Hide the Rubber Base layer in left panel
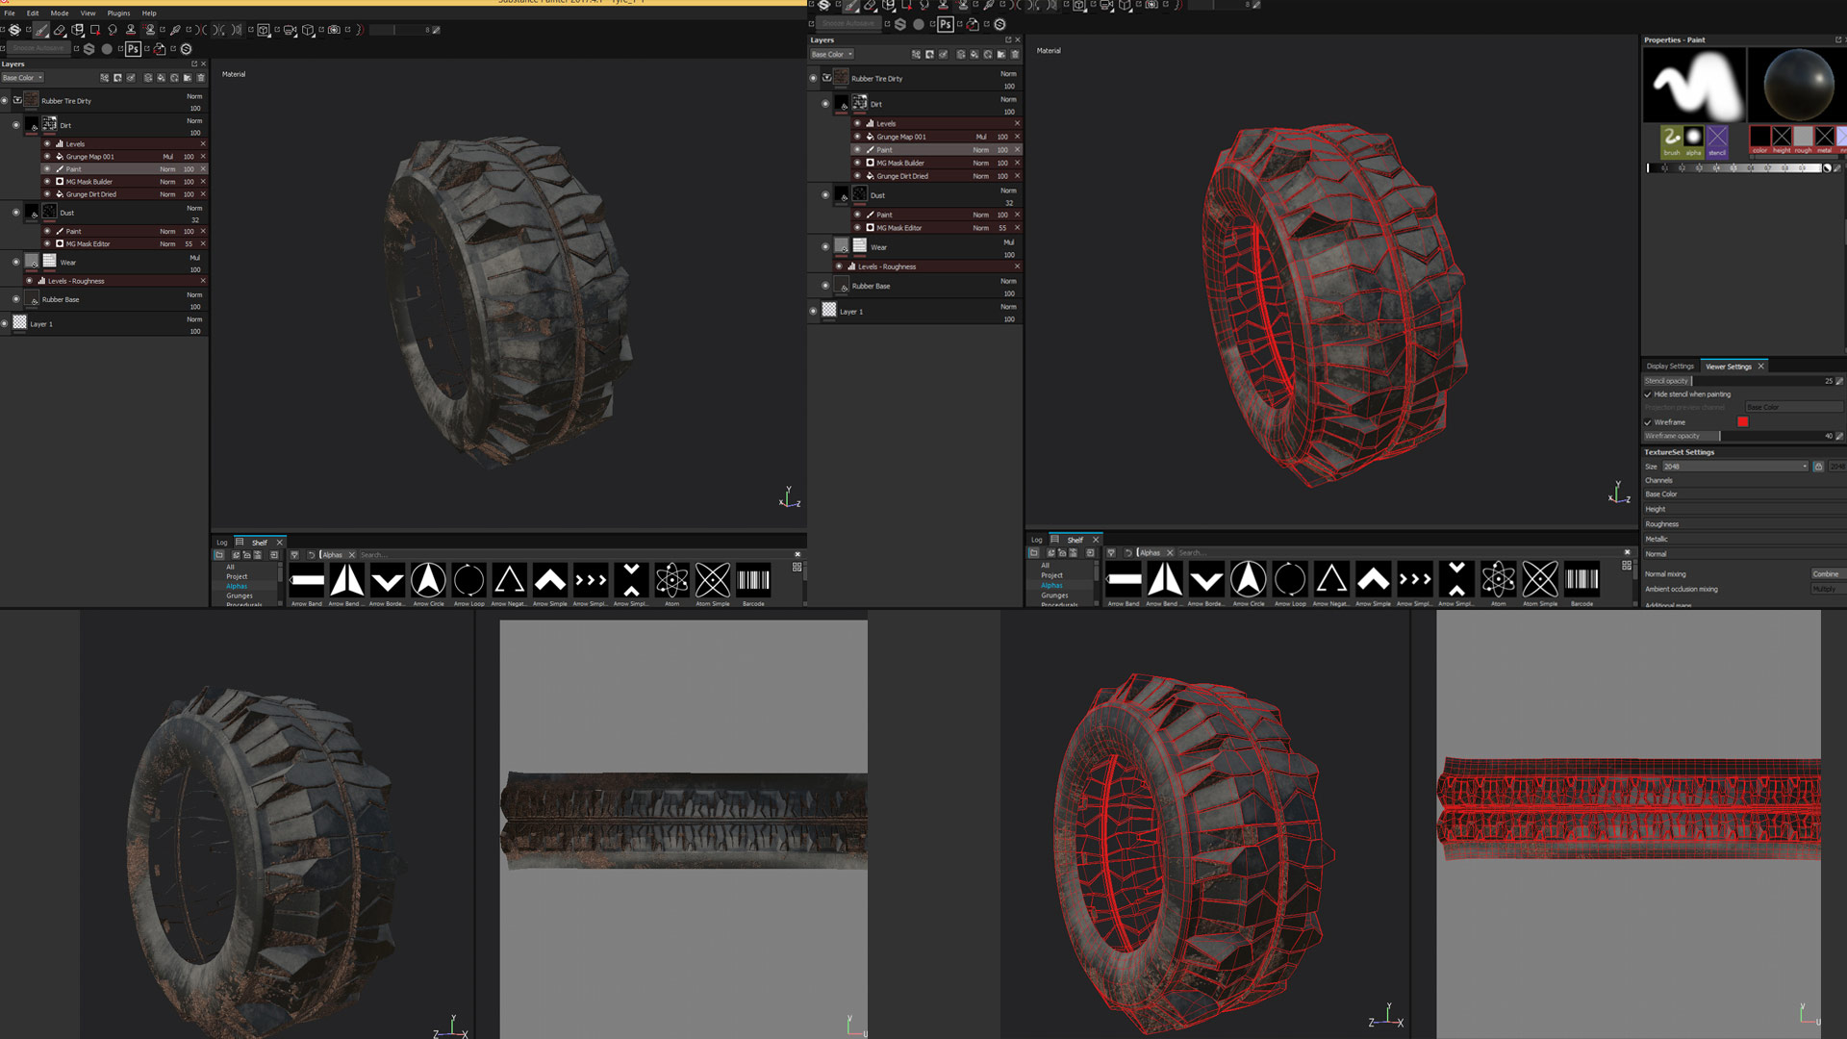 [16, 299]
